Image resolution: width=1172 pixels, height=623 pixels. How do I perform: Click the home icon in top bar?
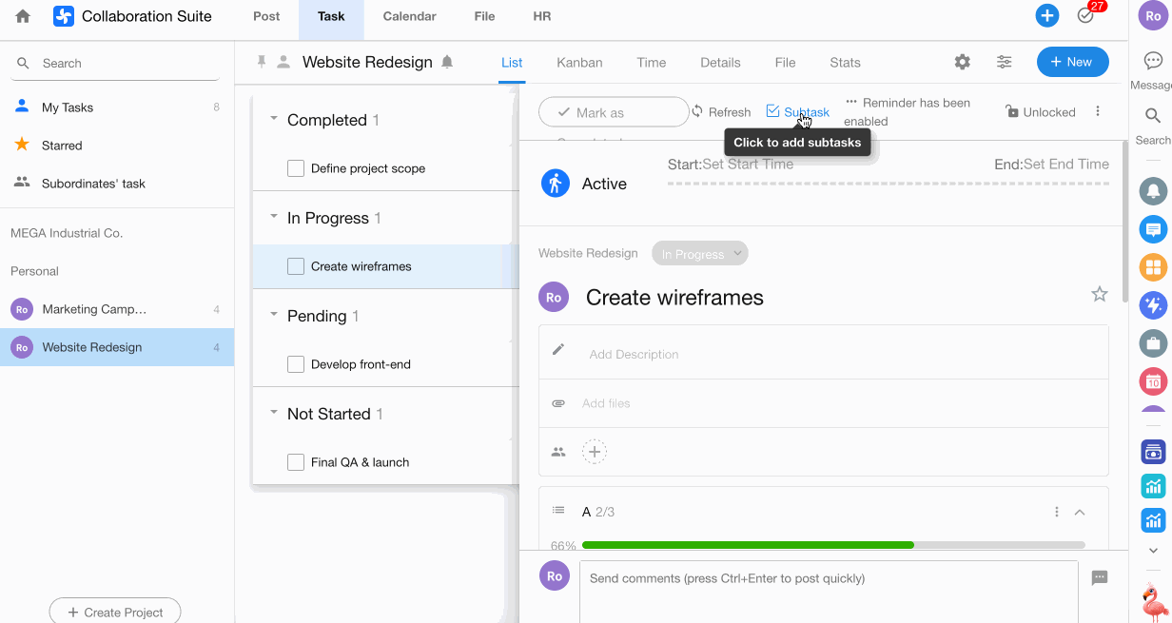23,16
